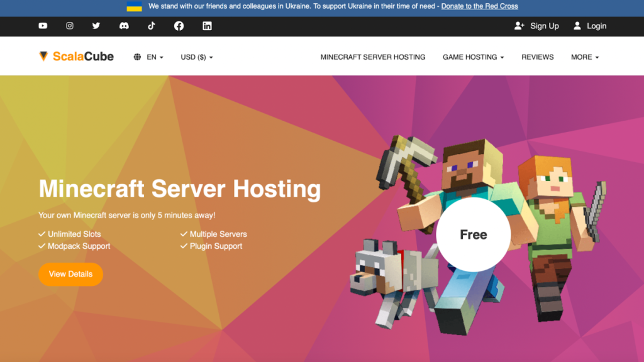Click the Ukraine flag icon
Screen dimensions: 644x362
point(134,6)
